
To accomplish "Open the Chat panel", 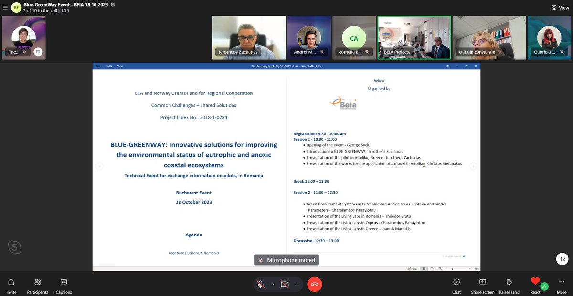I will [456, 284].
